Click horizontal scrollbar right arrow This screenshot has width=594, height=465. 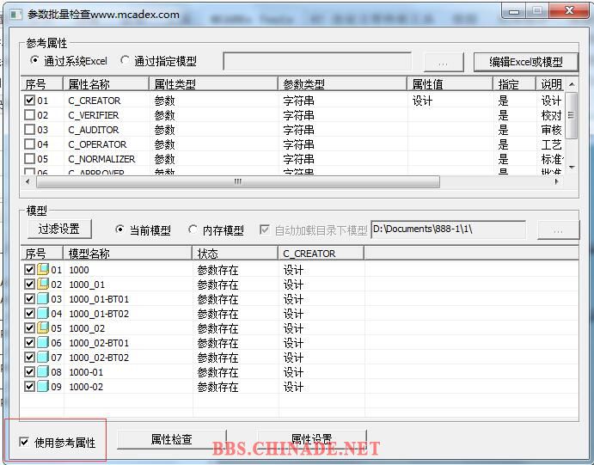[557, 181]
